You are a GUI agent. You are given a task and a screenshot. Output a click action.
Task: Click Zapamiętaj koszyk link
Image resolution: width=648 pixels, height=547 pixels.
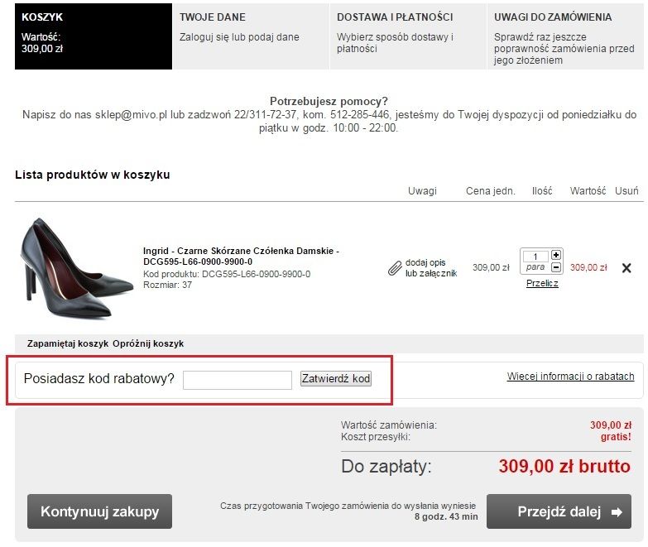pyautogui.click(x=68, y=343)
